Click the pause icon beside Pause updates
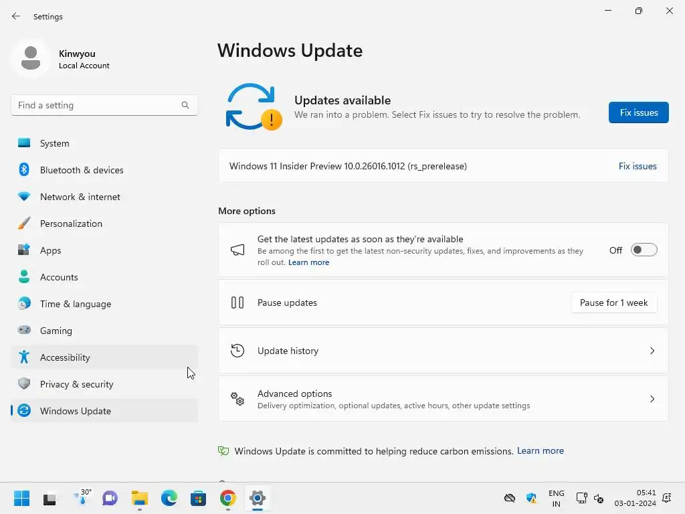Viewport: 685px width, 514px height. 237,303
